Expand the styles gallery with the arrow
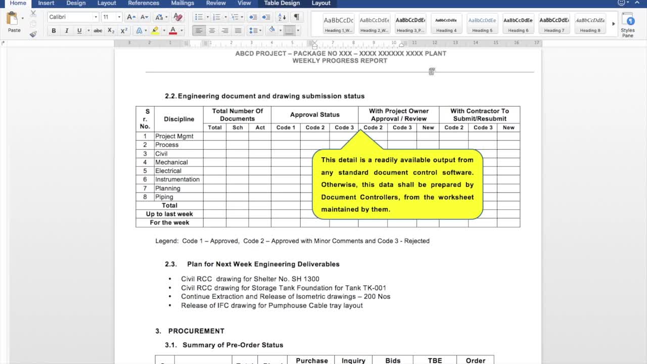 coord(614,24)
